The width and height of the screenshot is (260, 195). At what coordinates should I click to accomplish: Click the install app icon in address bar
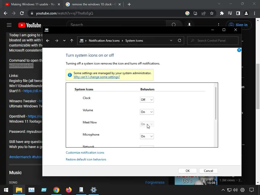coord(195,13)
